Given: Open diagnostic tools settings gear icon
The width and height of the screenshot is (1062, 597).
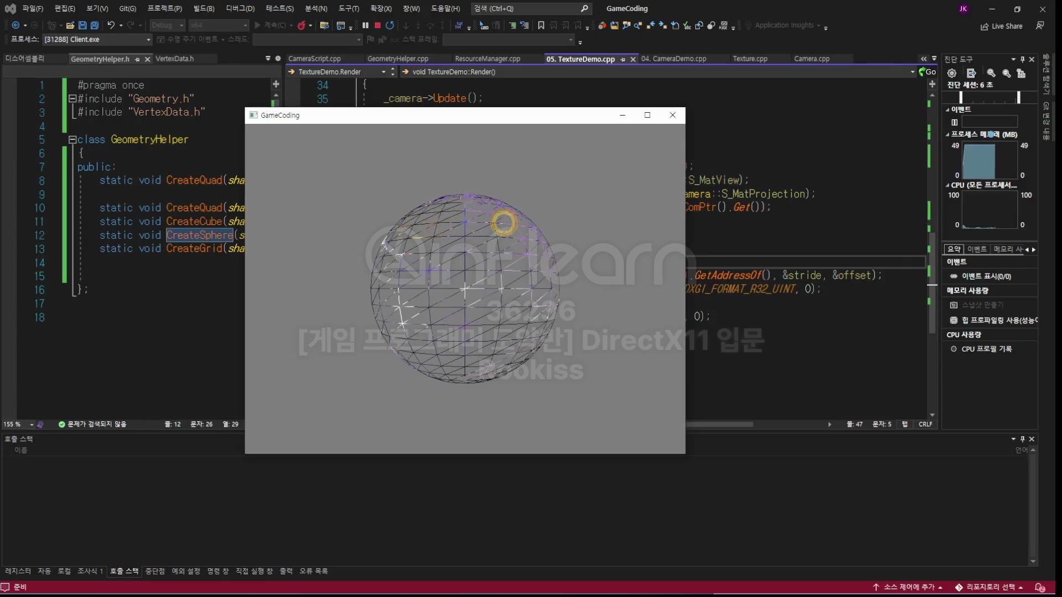Looking at the screenshot, I should coord(952,73).
